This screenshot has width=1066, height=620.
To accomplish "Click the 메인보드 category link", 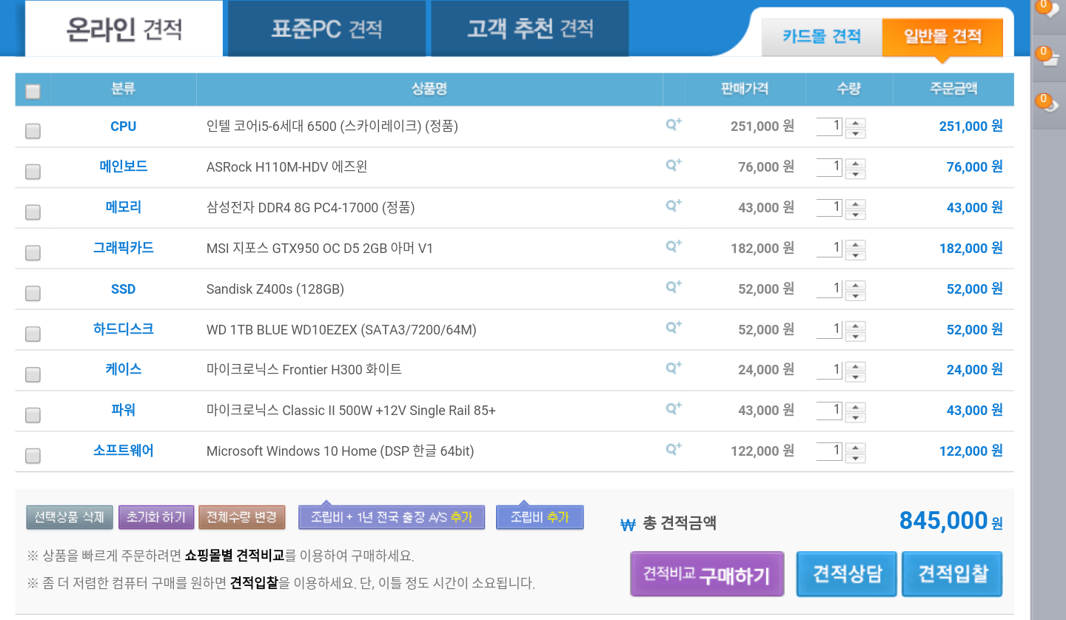I will click(x=124, y=166).
